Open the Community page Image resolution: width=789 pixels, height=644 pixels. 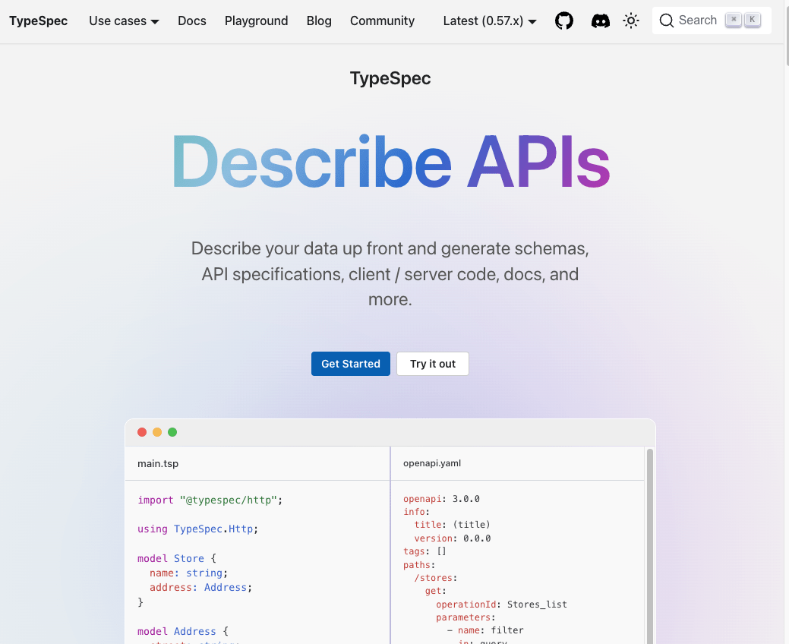point(383,21)
